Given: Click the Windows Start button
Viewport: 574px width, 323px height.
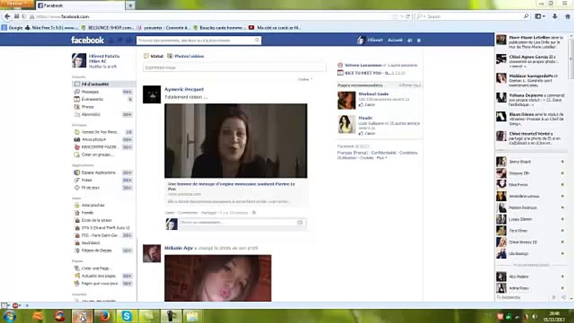Looking at the screenshot, I should coord(9,316).
